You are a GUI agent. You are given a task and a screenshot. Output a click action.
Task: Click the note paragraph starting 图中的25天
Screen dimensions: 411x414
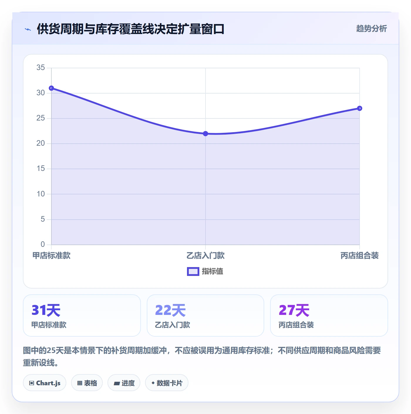pyautogui.click(x=202, y=357)
